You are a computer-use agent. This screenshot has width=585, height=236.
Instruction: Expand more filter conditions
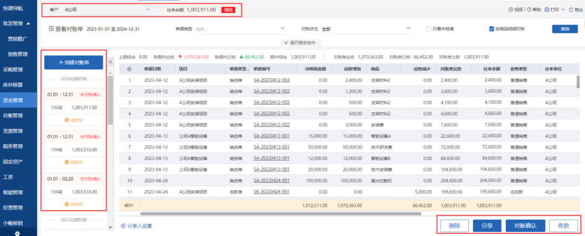[x=300, y=42]
